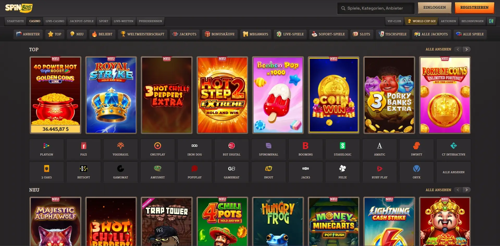Open the Trap Tower game thumbnail

(x=167, y=222)
